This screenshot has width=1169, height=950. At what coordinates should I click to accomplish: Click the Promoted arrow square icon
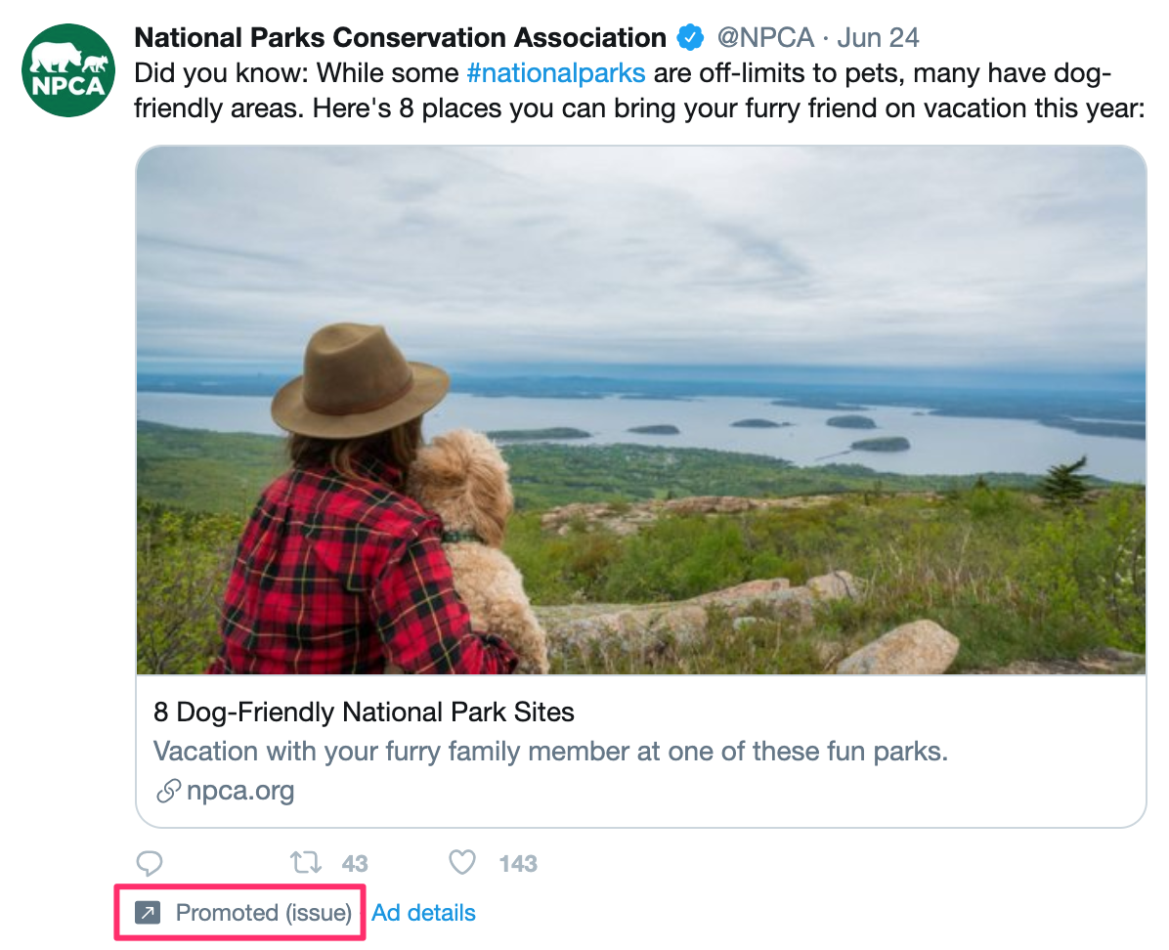(147, 913)
